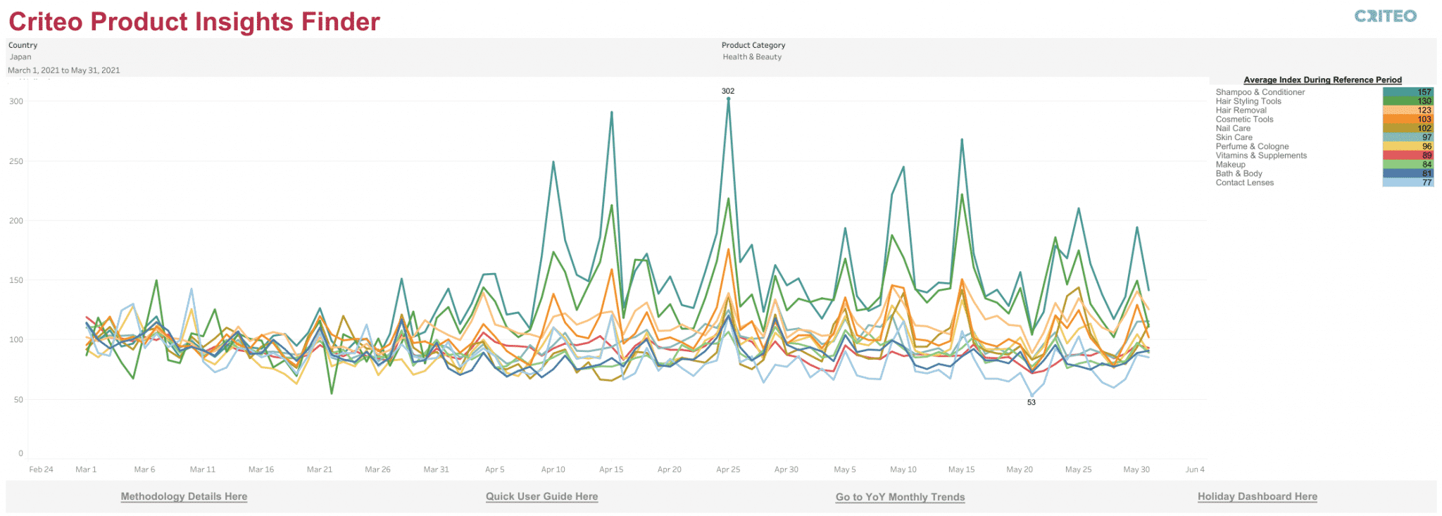The image size is (1442, 516).
Task: Click the Cosmetic Tools legend swatch 103
Action: (1407, 120)
